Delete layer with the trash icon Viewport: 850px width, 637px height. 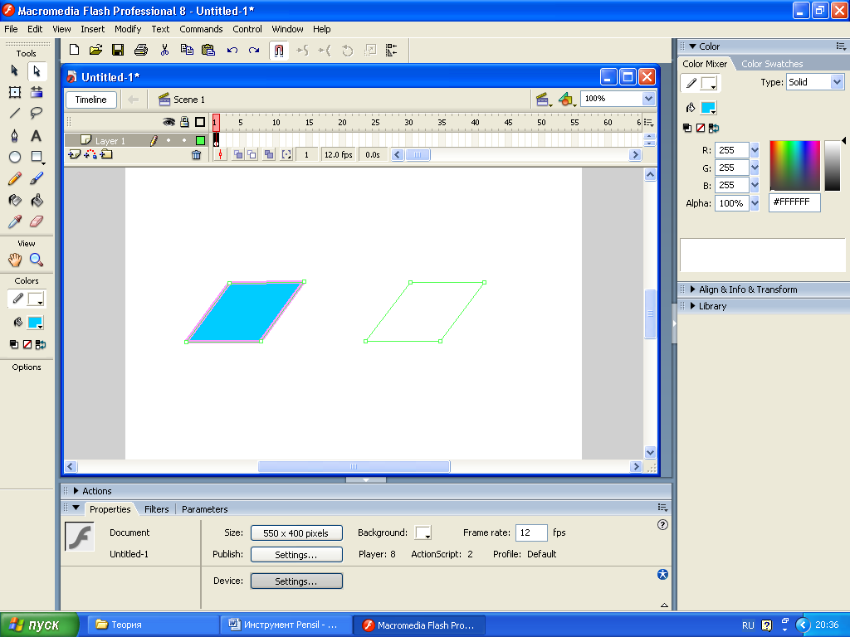[x=196, y=155]
